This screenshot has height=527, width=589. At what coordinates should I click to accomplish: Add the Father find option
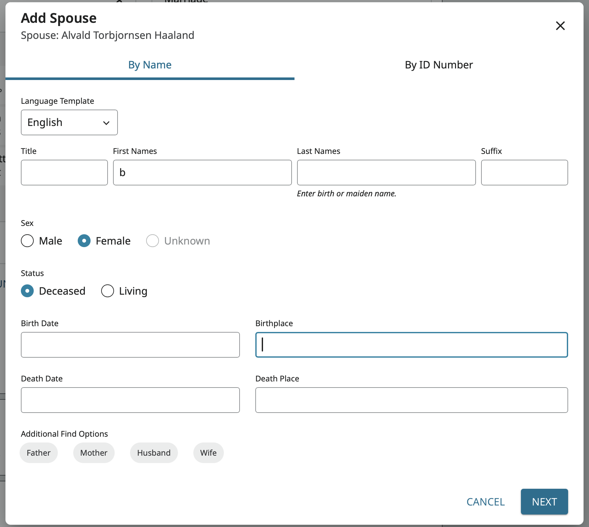(39, 453)
